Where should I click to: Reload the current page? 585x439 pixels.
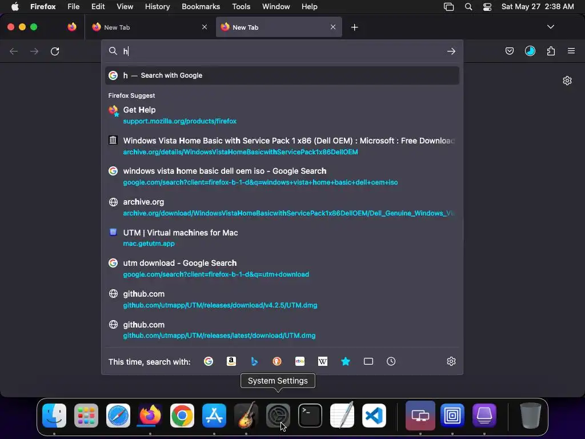(55, 51)
